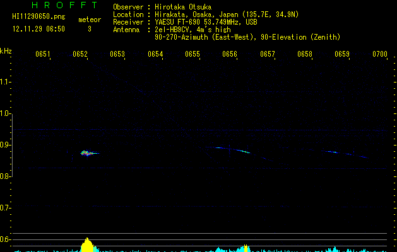
Task: Click the kHz axis unit label
Action: pyautogui.click(x=6, y=51)
